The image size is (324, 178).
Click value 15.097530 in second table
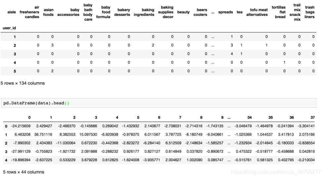88,134
